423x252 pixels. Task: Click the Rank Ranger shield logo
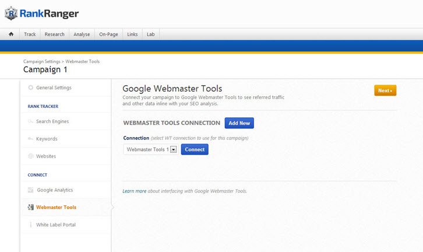(x=11, y=13)
